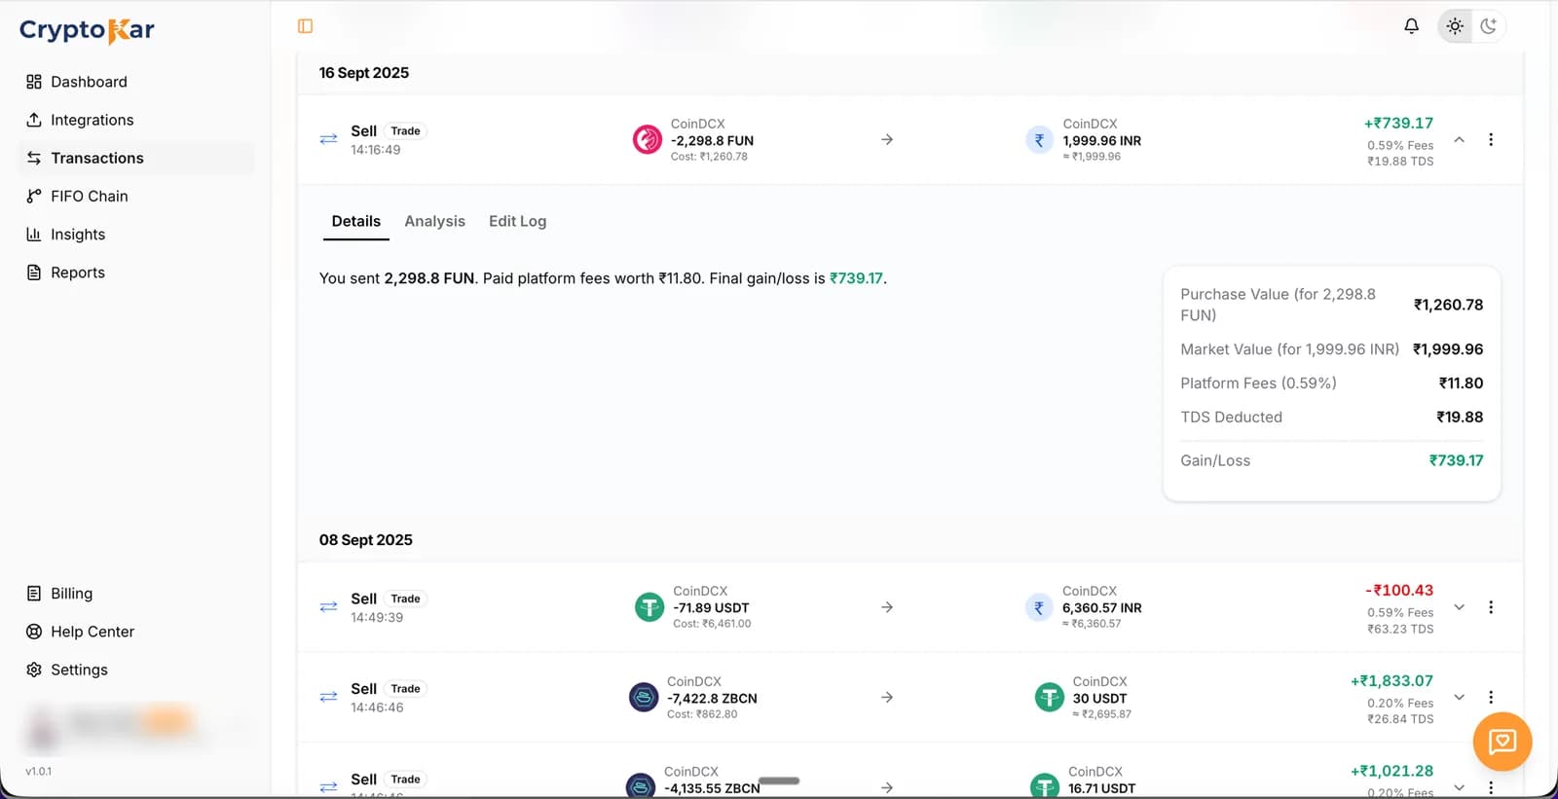Screen dimensions: 1558x799
Task: Click the Trade tag at 14:16:49
Action: pos(405,130)
